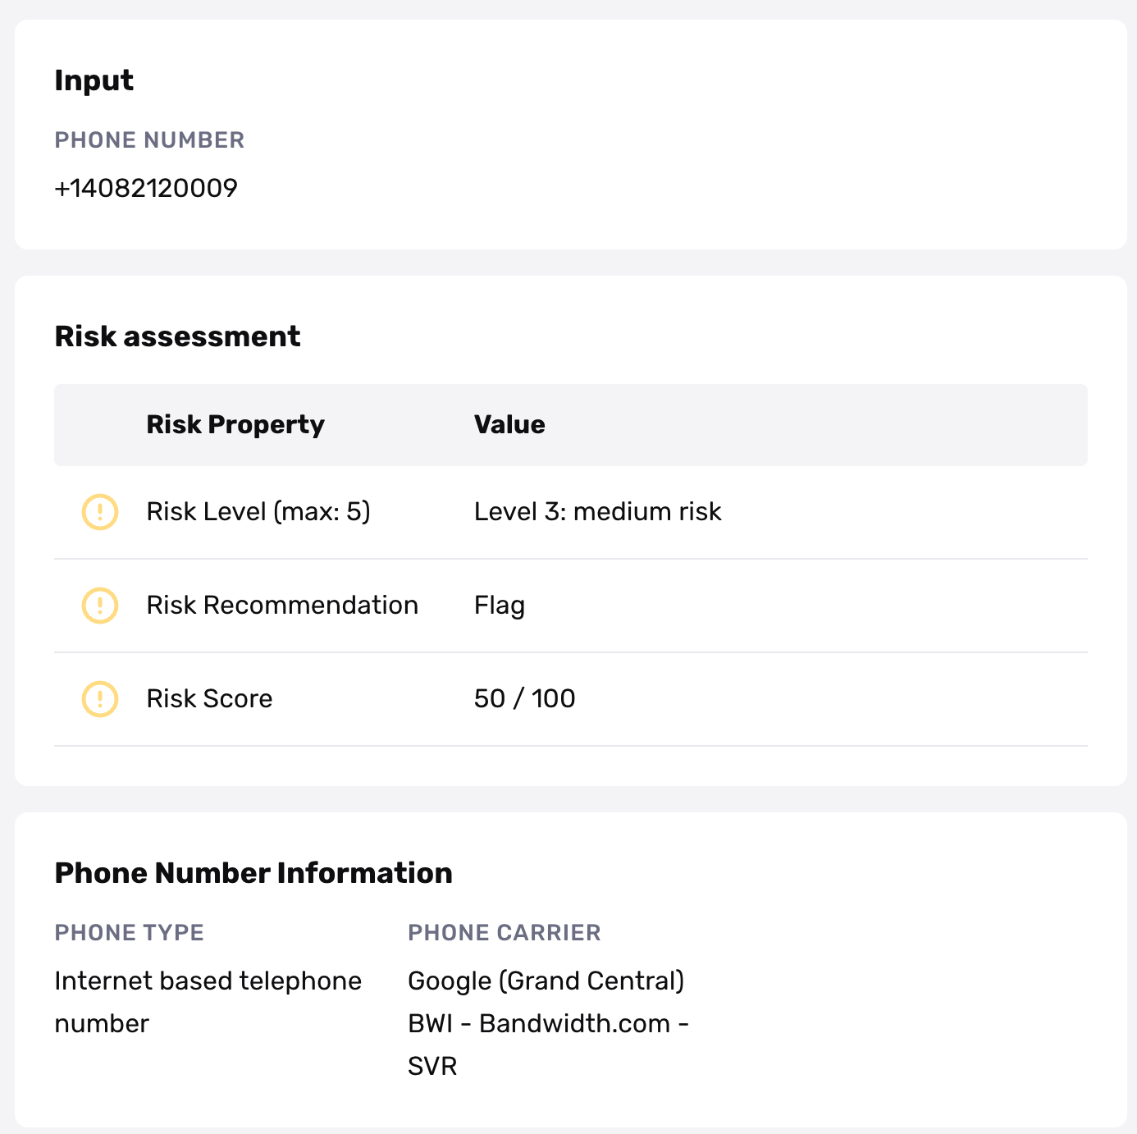The height and width of the screenshot is (1134, 1137).
Task: Click the Risk Property column header
Action: (x=235, y=424)
